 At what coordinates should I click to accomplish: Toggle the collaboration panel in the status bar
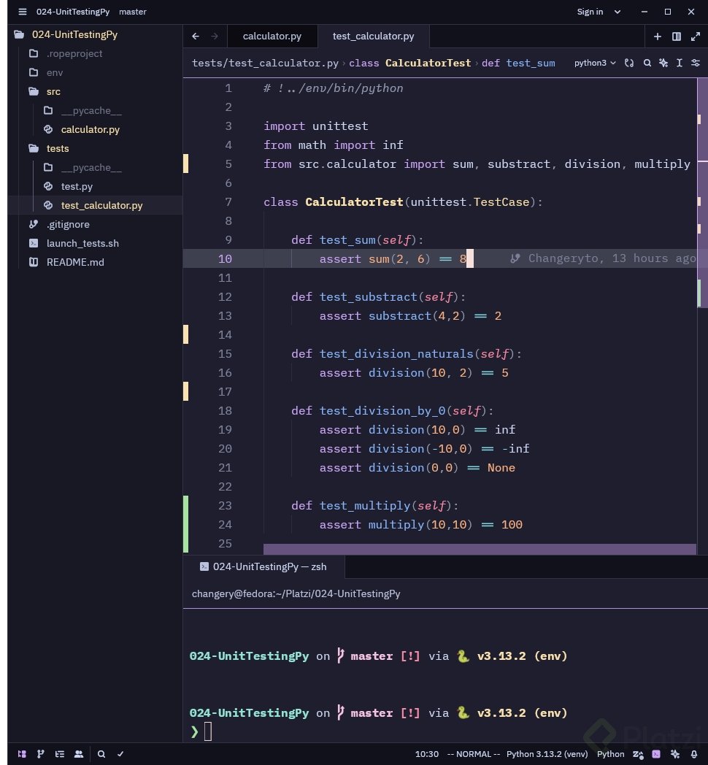click(79, 754)
